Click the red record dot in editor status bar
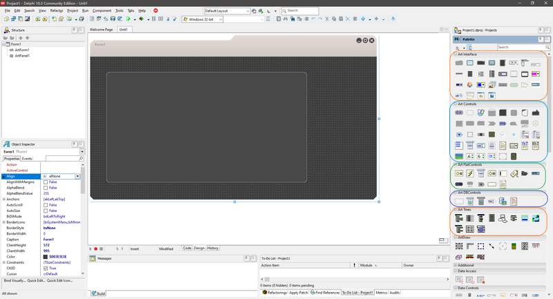 (x=95, y=249)
